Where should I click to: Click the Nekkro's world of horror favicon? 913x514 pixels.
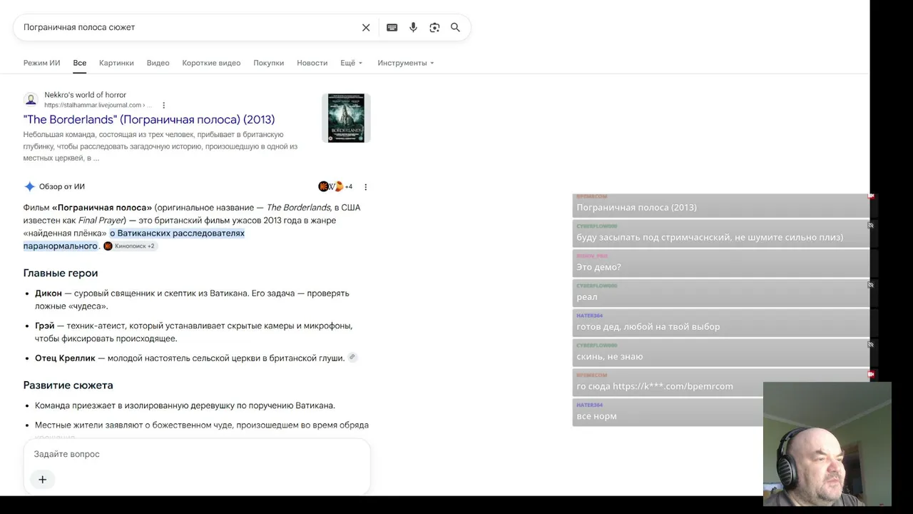31,100
